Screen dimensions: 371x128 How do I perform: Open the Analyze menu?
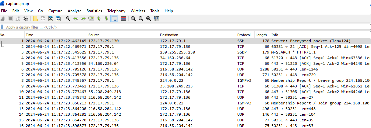click(x=74, y=11)
